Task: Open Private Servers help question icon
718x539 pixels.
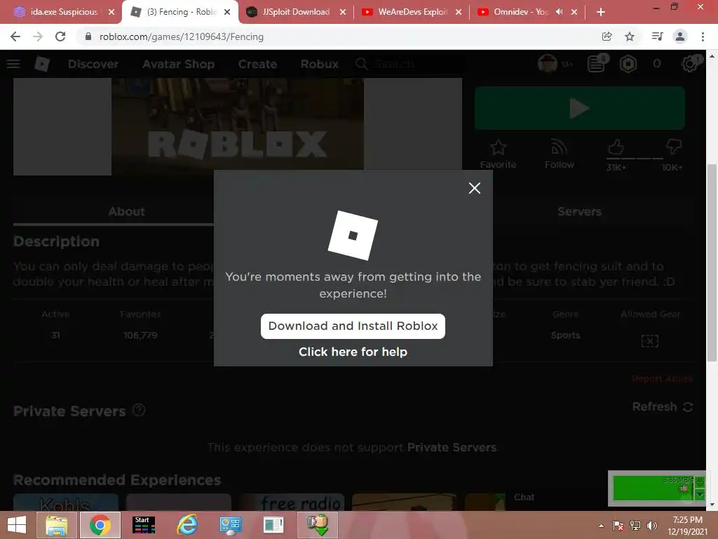Action: click(139, 410)
